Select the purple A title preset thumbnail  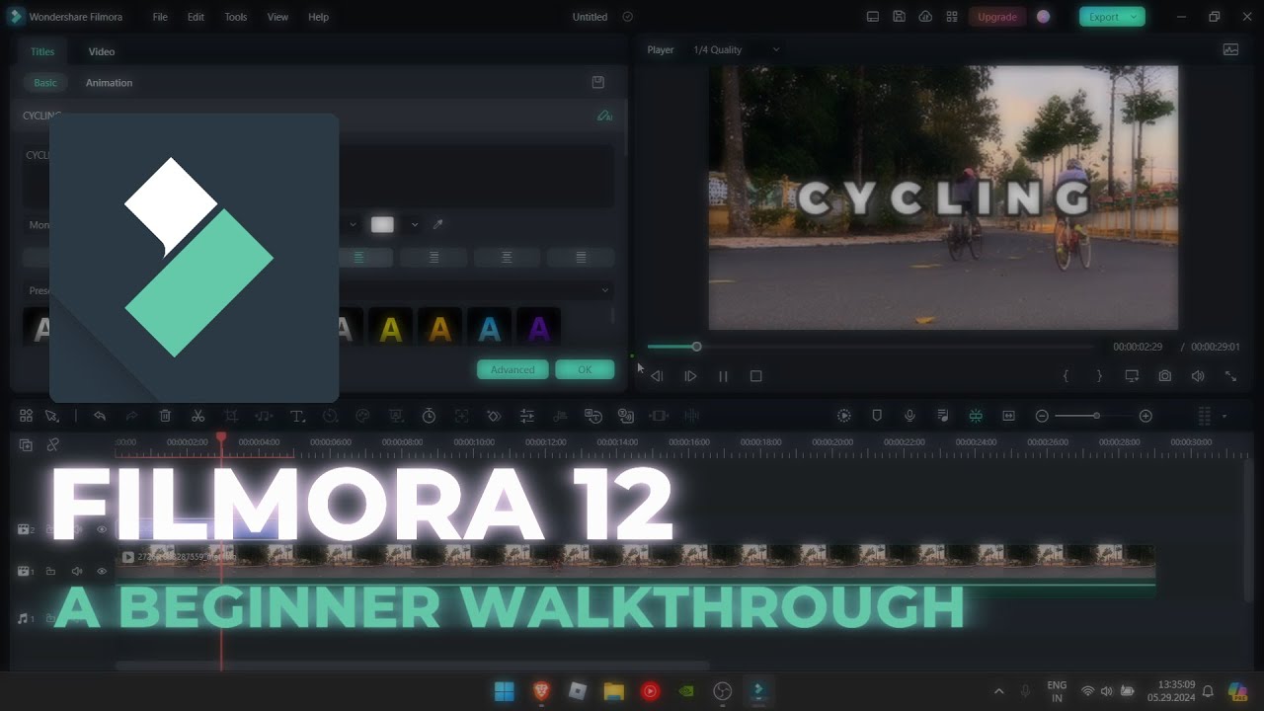[x=538, y=329]
